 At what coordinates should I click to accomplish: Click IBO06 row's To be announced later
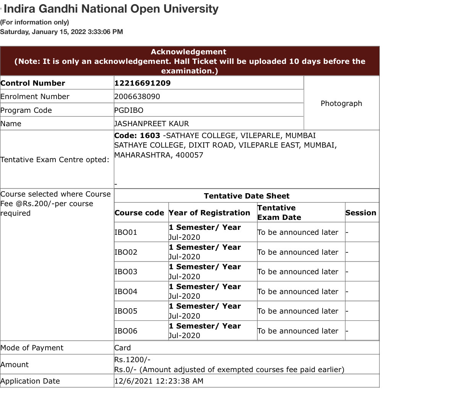[298, 331]
